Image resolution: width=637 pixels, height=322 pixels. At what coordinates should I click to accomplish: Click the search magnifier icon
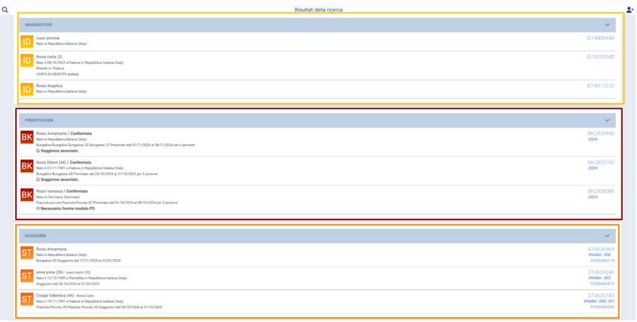coord(5,10)
